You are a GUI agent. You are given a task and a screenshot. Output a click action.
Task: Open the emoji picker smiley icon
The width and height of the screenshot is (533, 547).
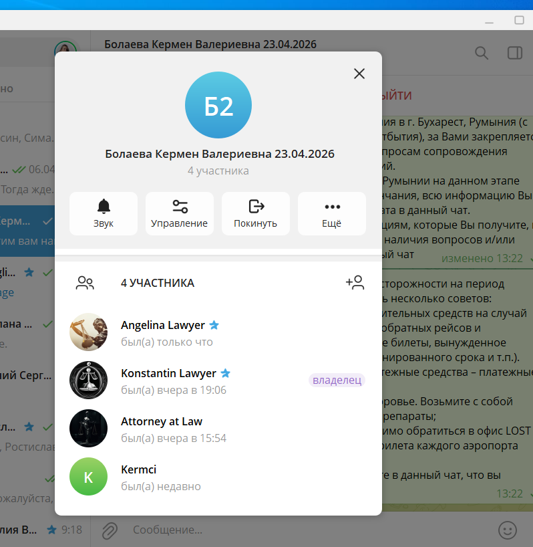[x=508, y=530]
